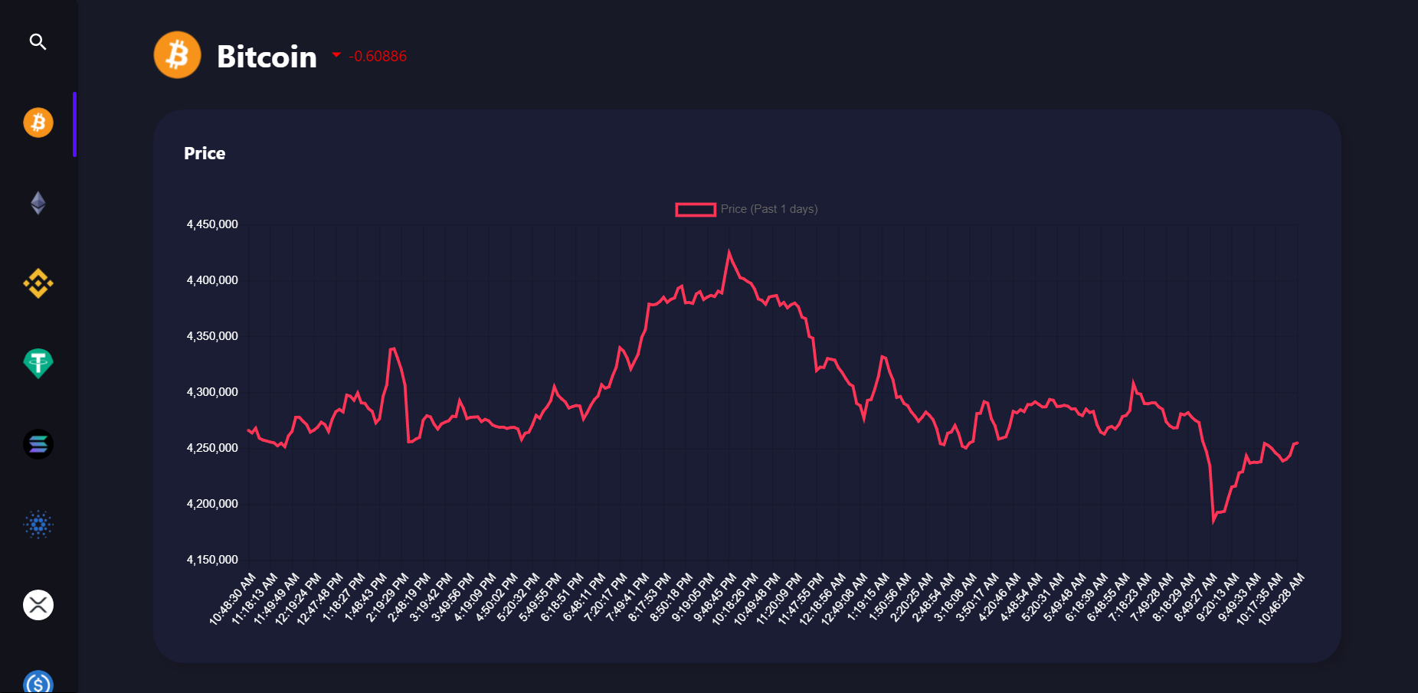Click the 4,450,000 y-axis label
The width and height of the screenshot is (1418, 693).
pyautogui.click(x=212, y=224)
